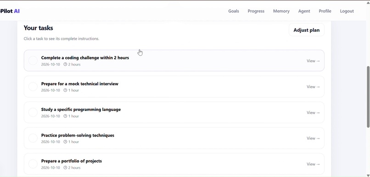Click clock icon on mock interview task

[x=65, y=90]
